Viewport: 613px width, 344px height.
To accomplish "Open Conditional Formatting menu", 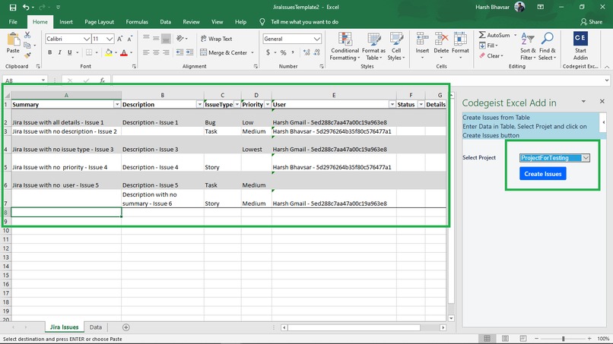I will point(345,46).
